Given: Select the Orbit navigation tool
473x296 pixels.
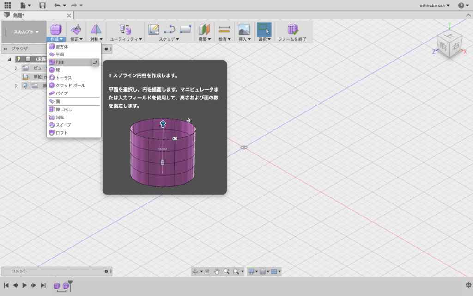Looking at the screenshot, I should click(195, 271).
